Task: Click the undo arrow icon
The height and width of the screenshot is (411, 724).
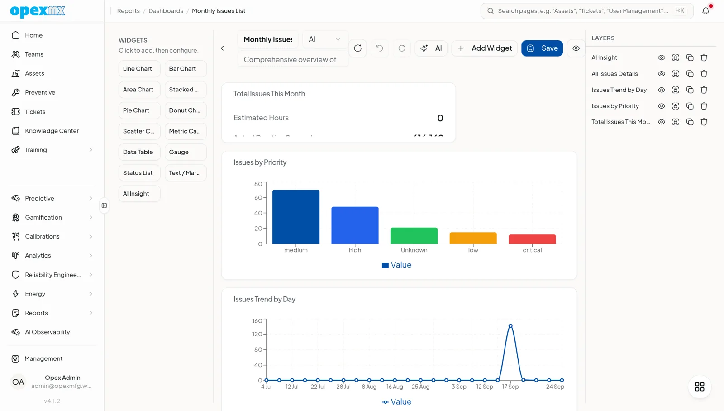Action: (380, 48)
